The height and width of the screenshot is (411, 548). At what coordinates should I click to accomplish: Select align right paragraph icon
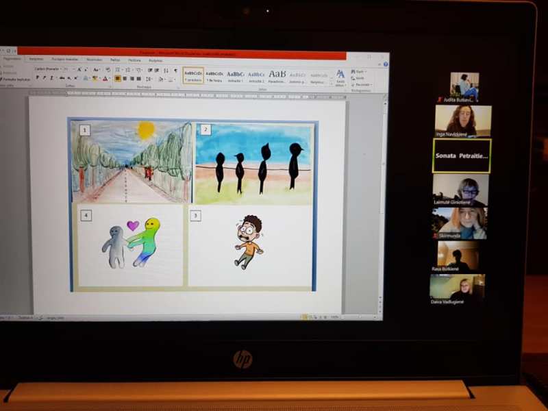click(132, 79)
